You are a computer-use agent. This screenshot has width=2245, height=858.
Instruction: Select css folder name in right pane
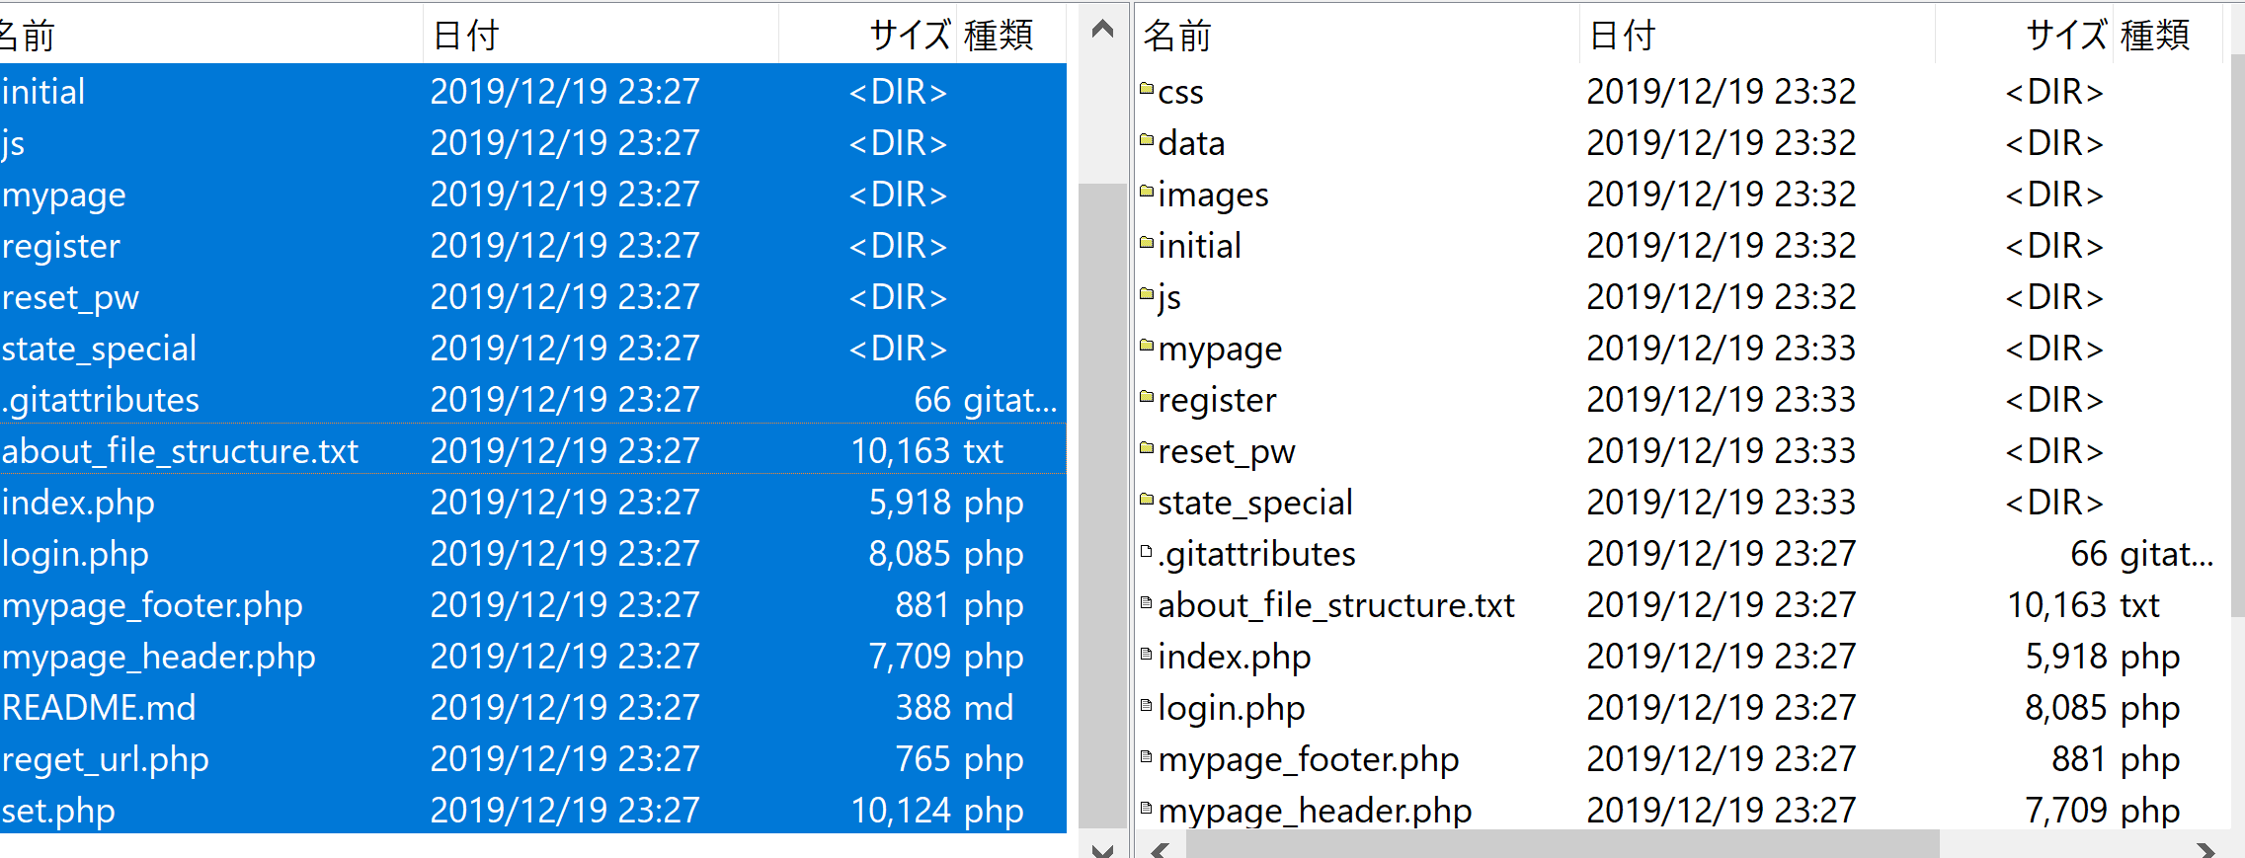[1180, 92]
